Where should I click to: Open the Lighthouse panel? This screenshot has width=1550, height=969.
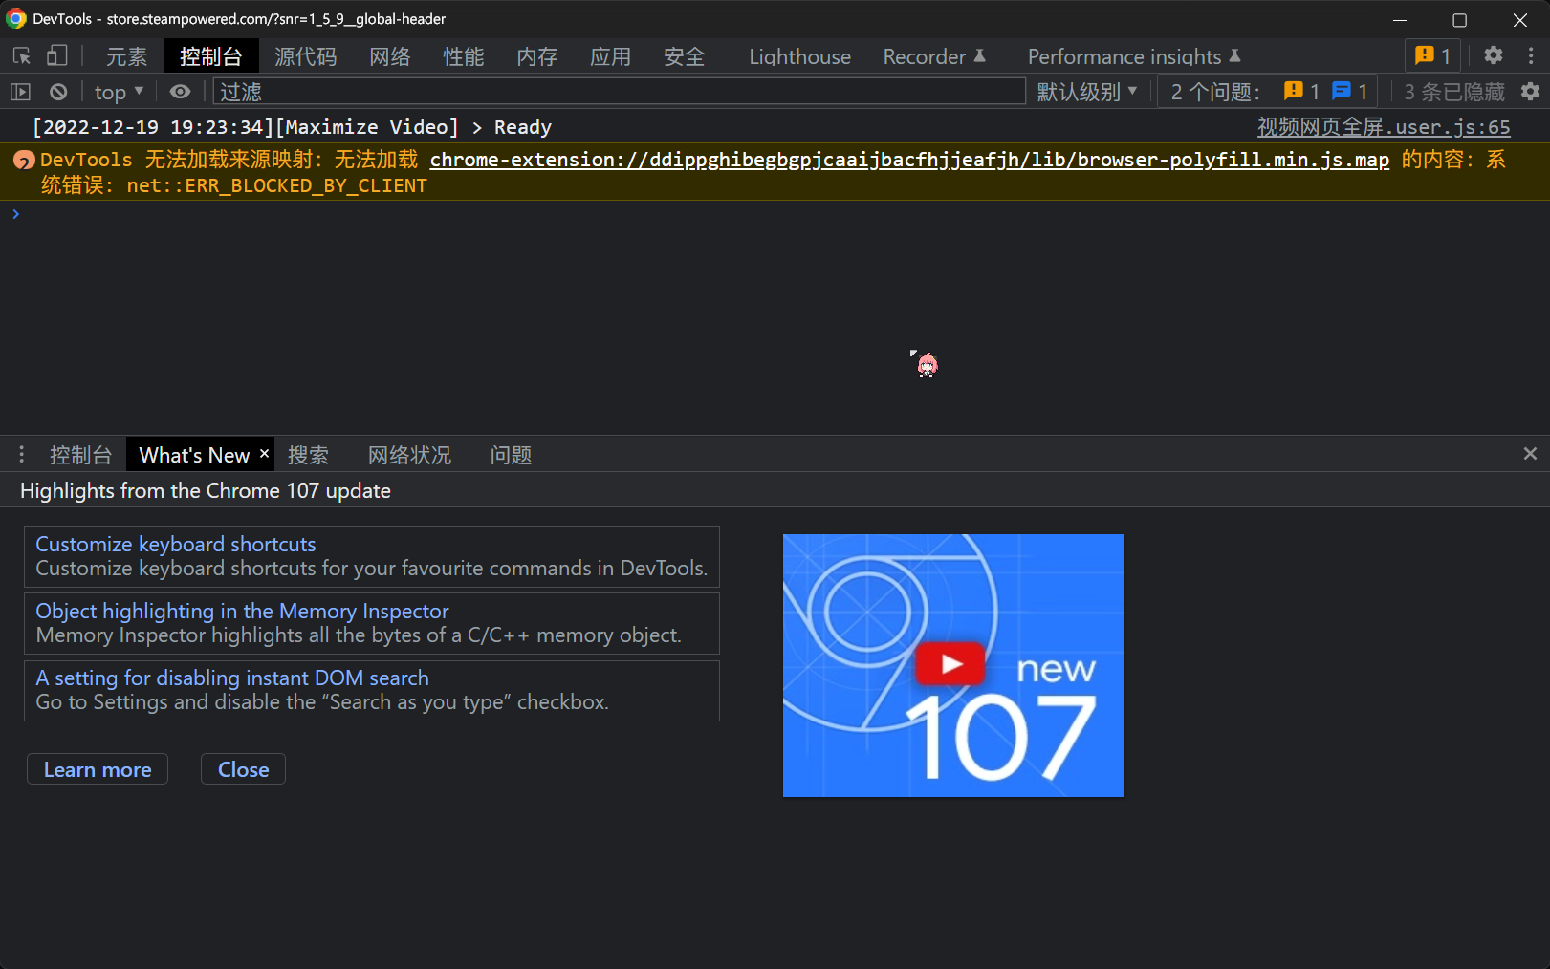pos(799,55)
